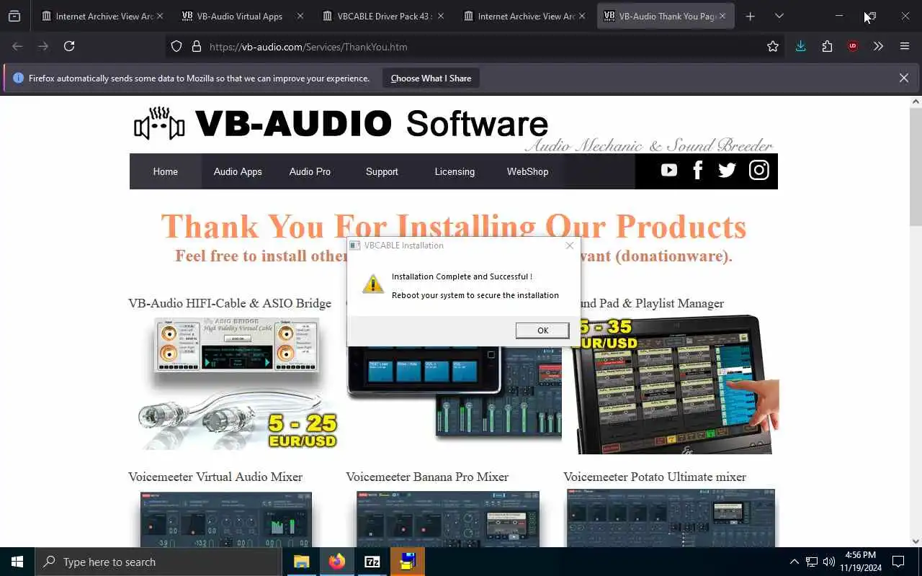Image resolution: width=922 pixels, height=576 pixels.
Task: Click the page vertical scrollbar thumb
Action: pos(916,167)
